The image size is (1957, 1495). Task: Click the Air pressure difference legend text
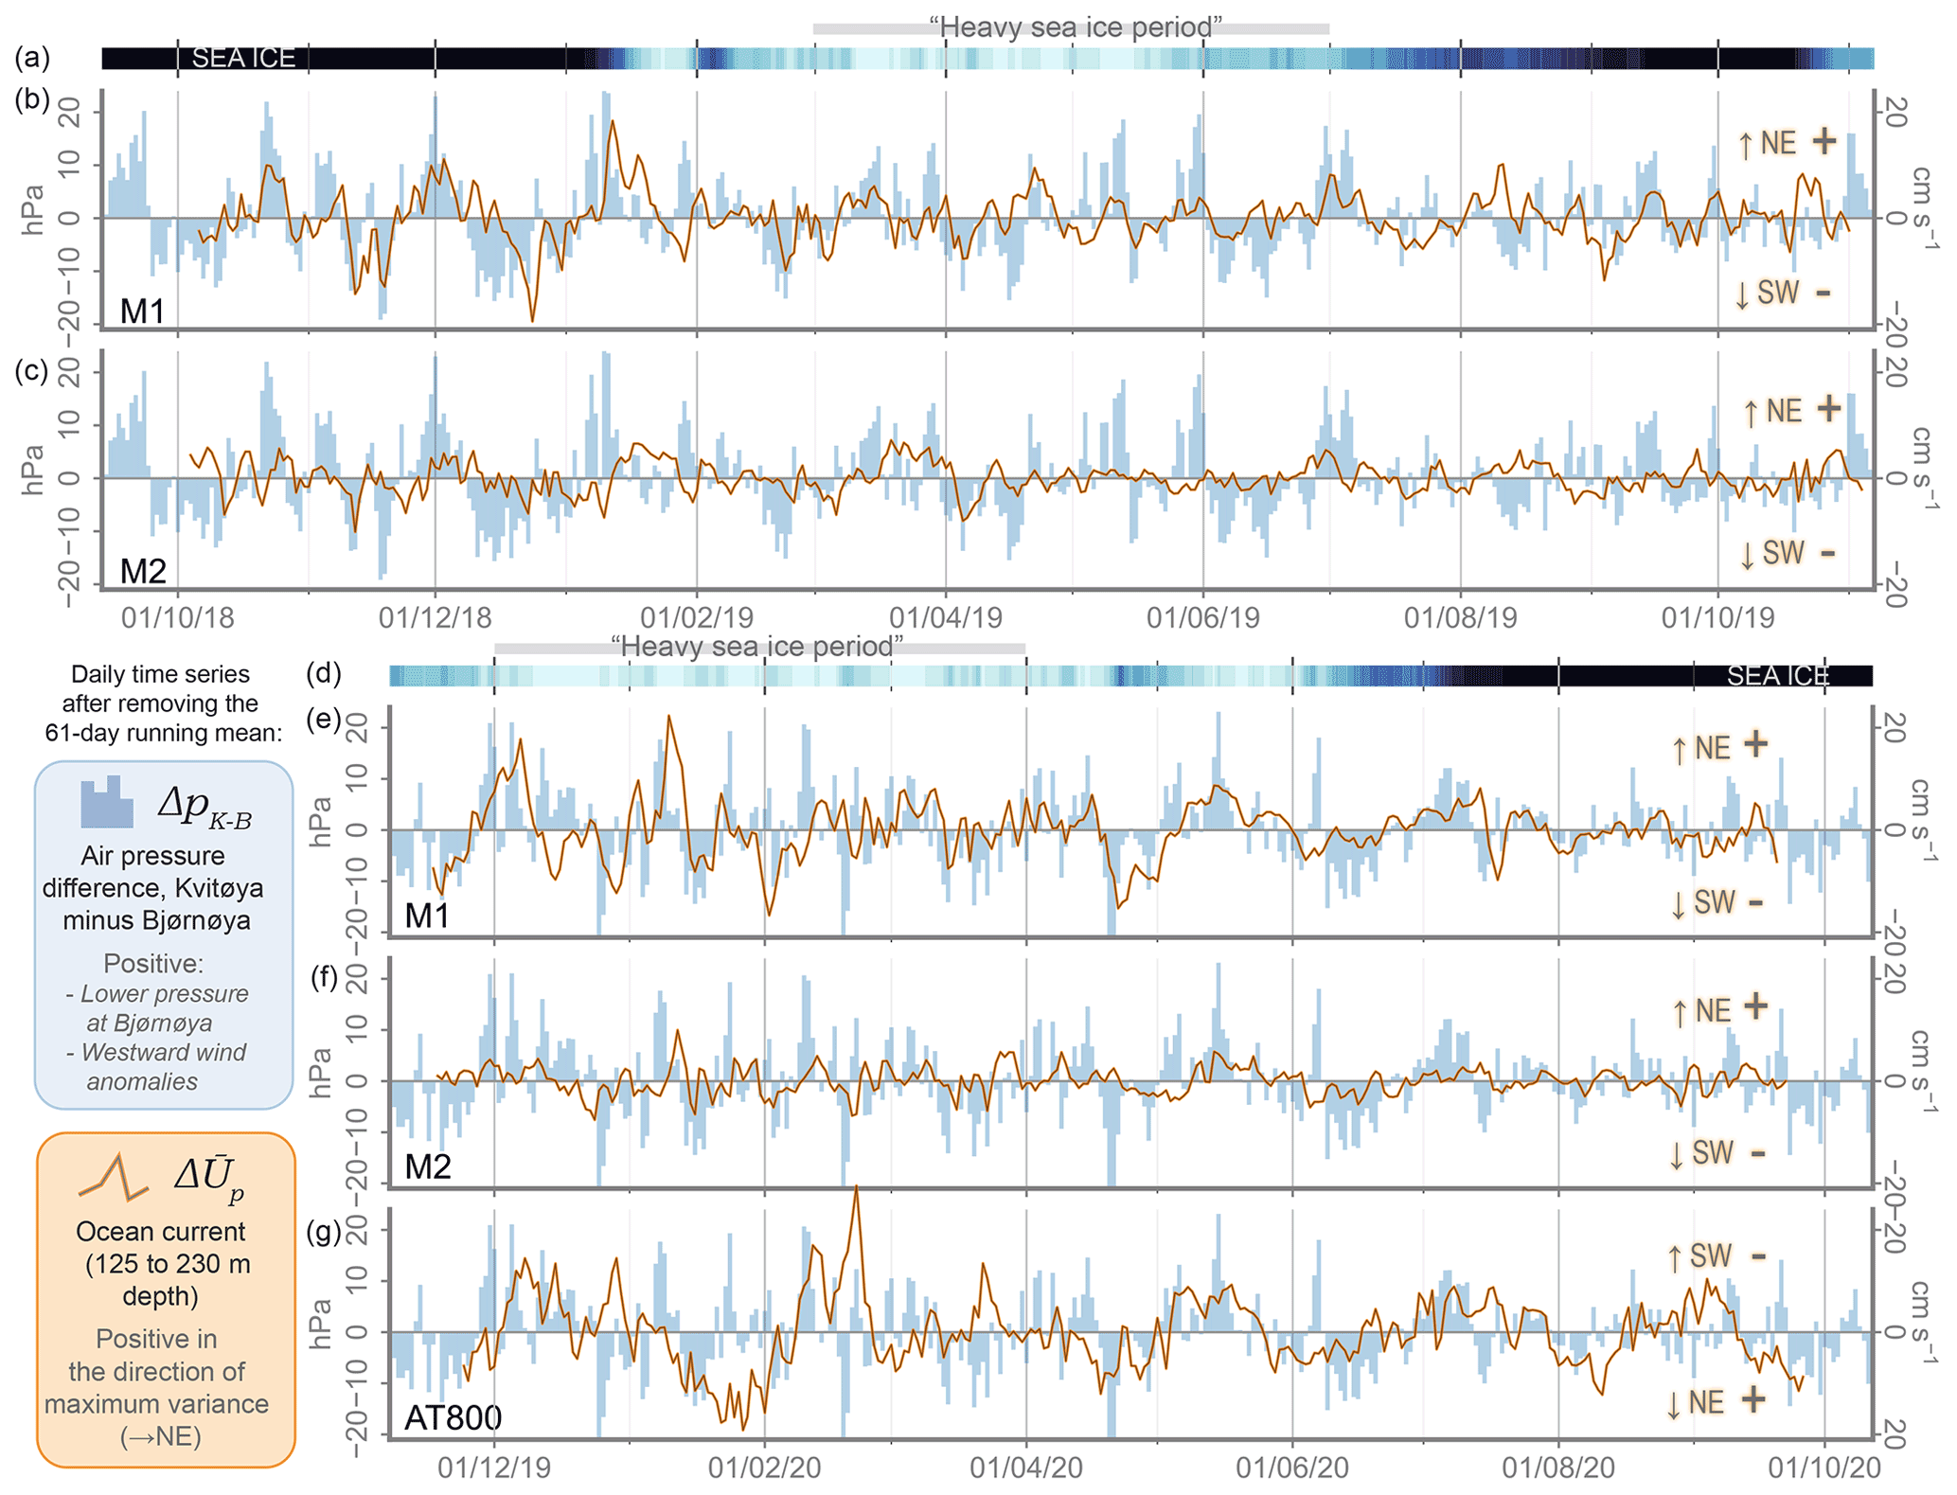152,887
